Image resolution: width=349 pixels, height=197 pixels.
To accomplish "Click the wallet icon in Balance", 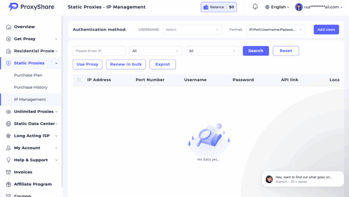I will (x=206, y=7).
